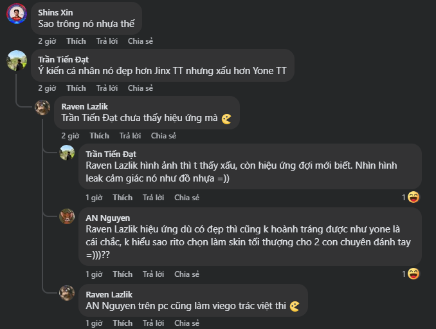This screenshot has width=436, height=329.
Task: Open AN Nguyen's name link
Action: 108,218
